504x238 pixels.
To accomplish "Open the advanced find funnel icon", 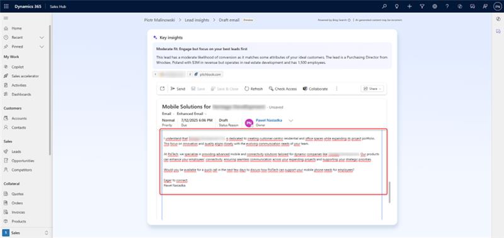I will 422,6.
